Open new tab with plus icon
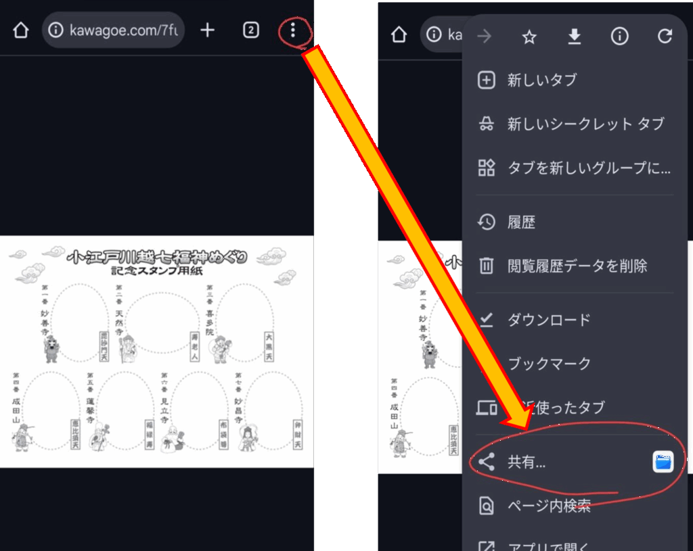The width and height of the screenshot is (693, 551). 208,30
